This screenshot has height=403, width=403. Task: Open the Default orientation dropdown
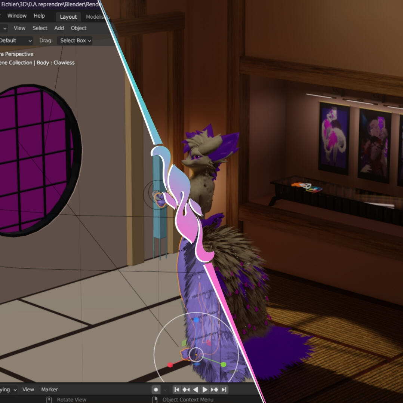coord(16,40)
